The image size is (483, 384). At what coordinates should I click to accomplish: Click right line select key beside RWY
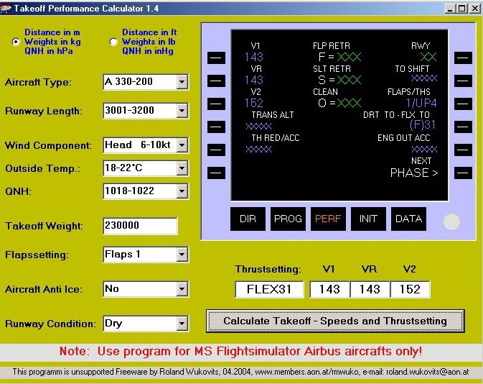point(463,58)
